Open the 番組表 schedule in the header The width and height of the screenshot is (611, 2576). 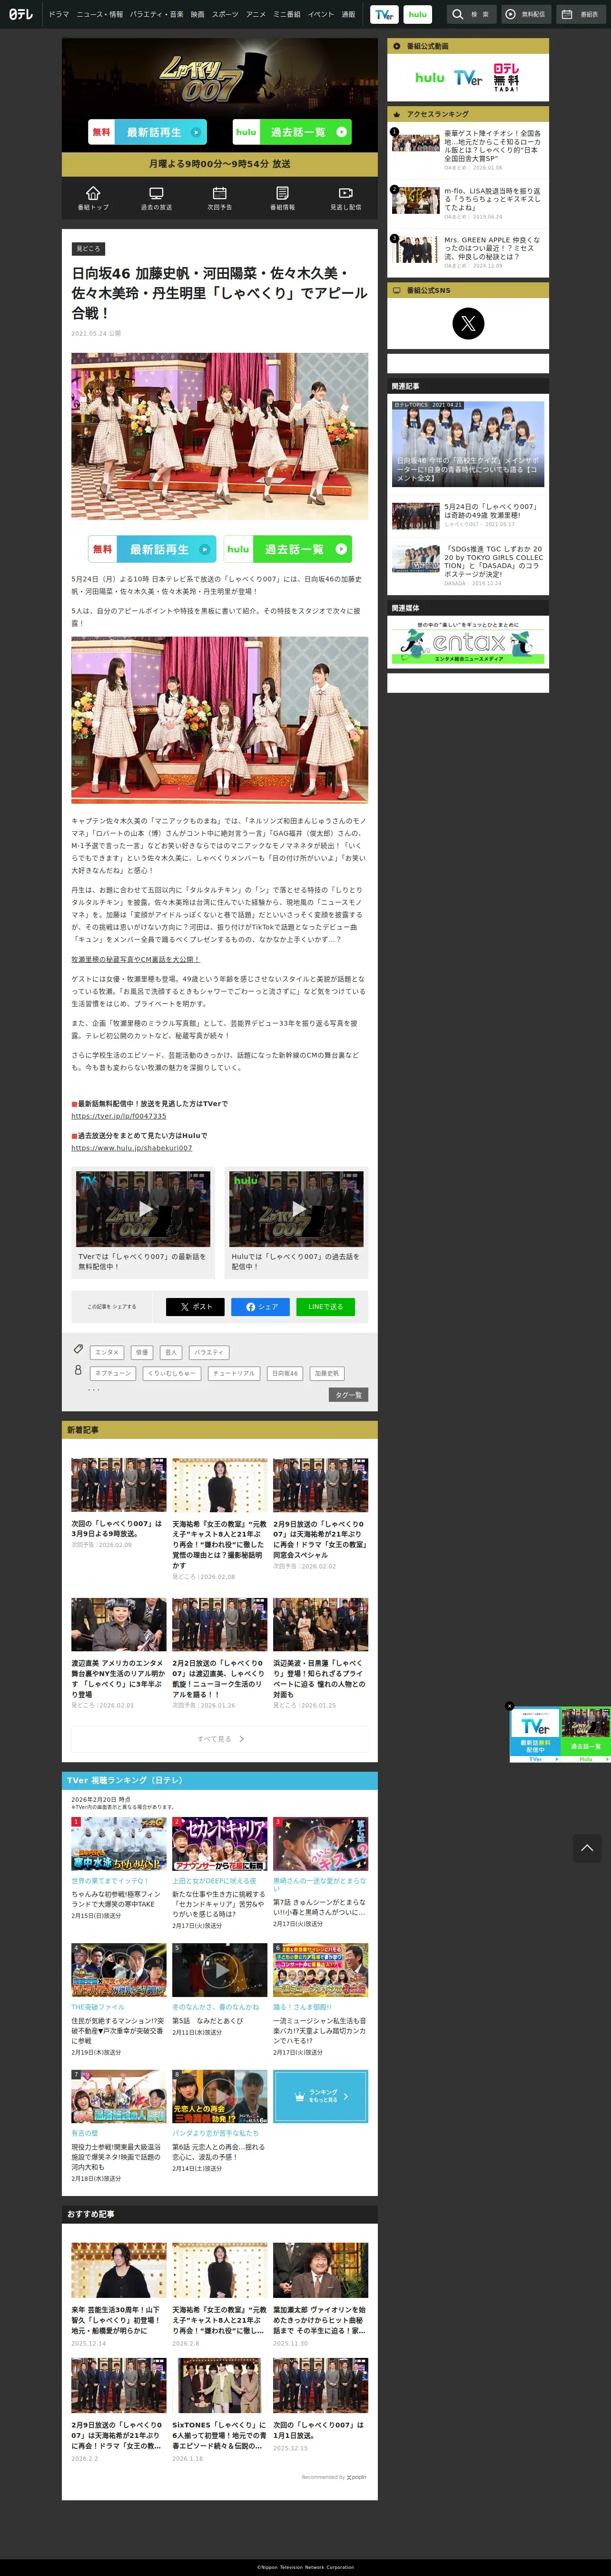tap(580, 14)
